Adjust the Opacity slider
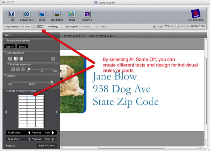The width and height of the screenshot is (210, 151). point(52,82)
